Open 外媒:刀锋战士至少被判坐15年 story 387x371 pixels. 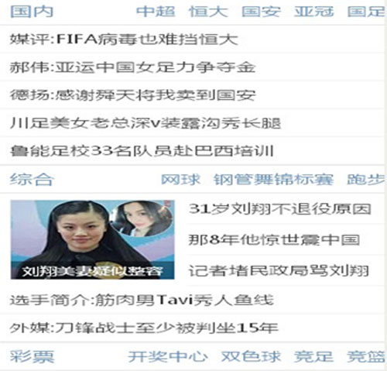coord(144,328)
